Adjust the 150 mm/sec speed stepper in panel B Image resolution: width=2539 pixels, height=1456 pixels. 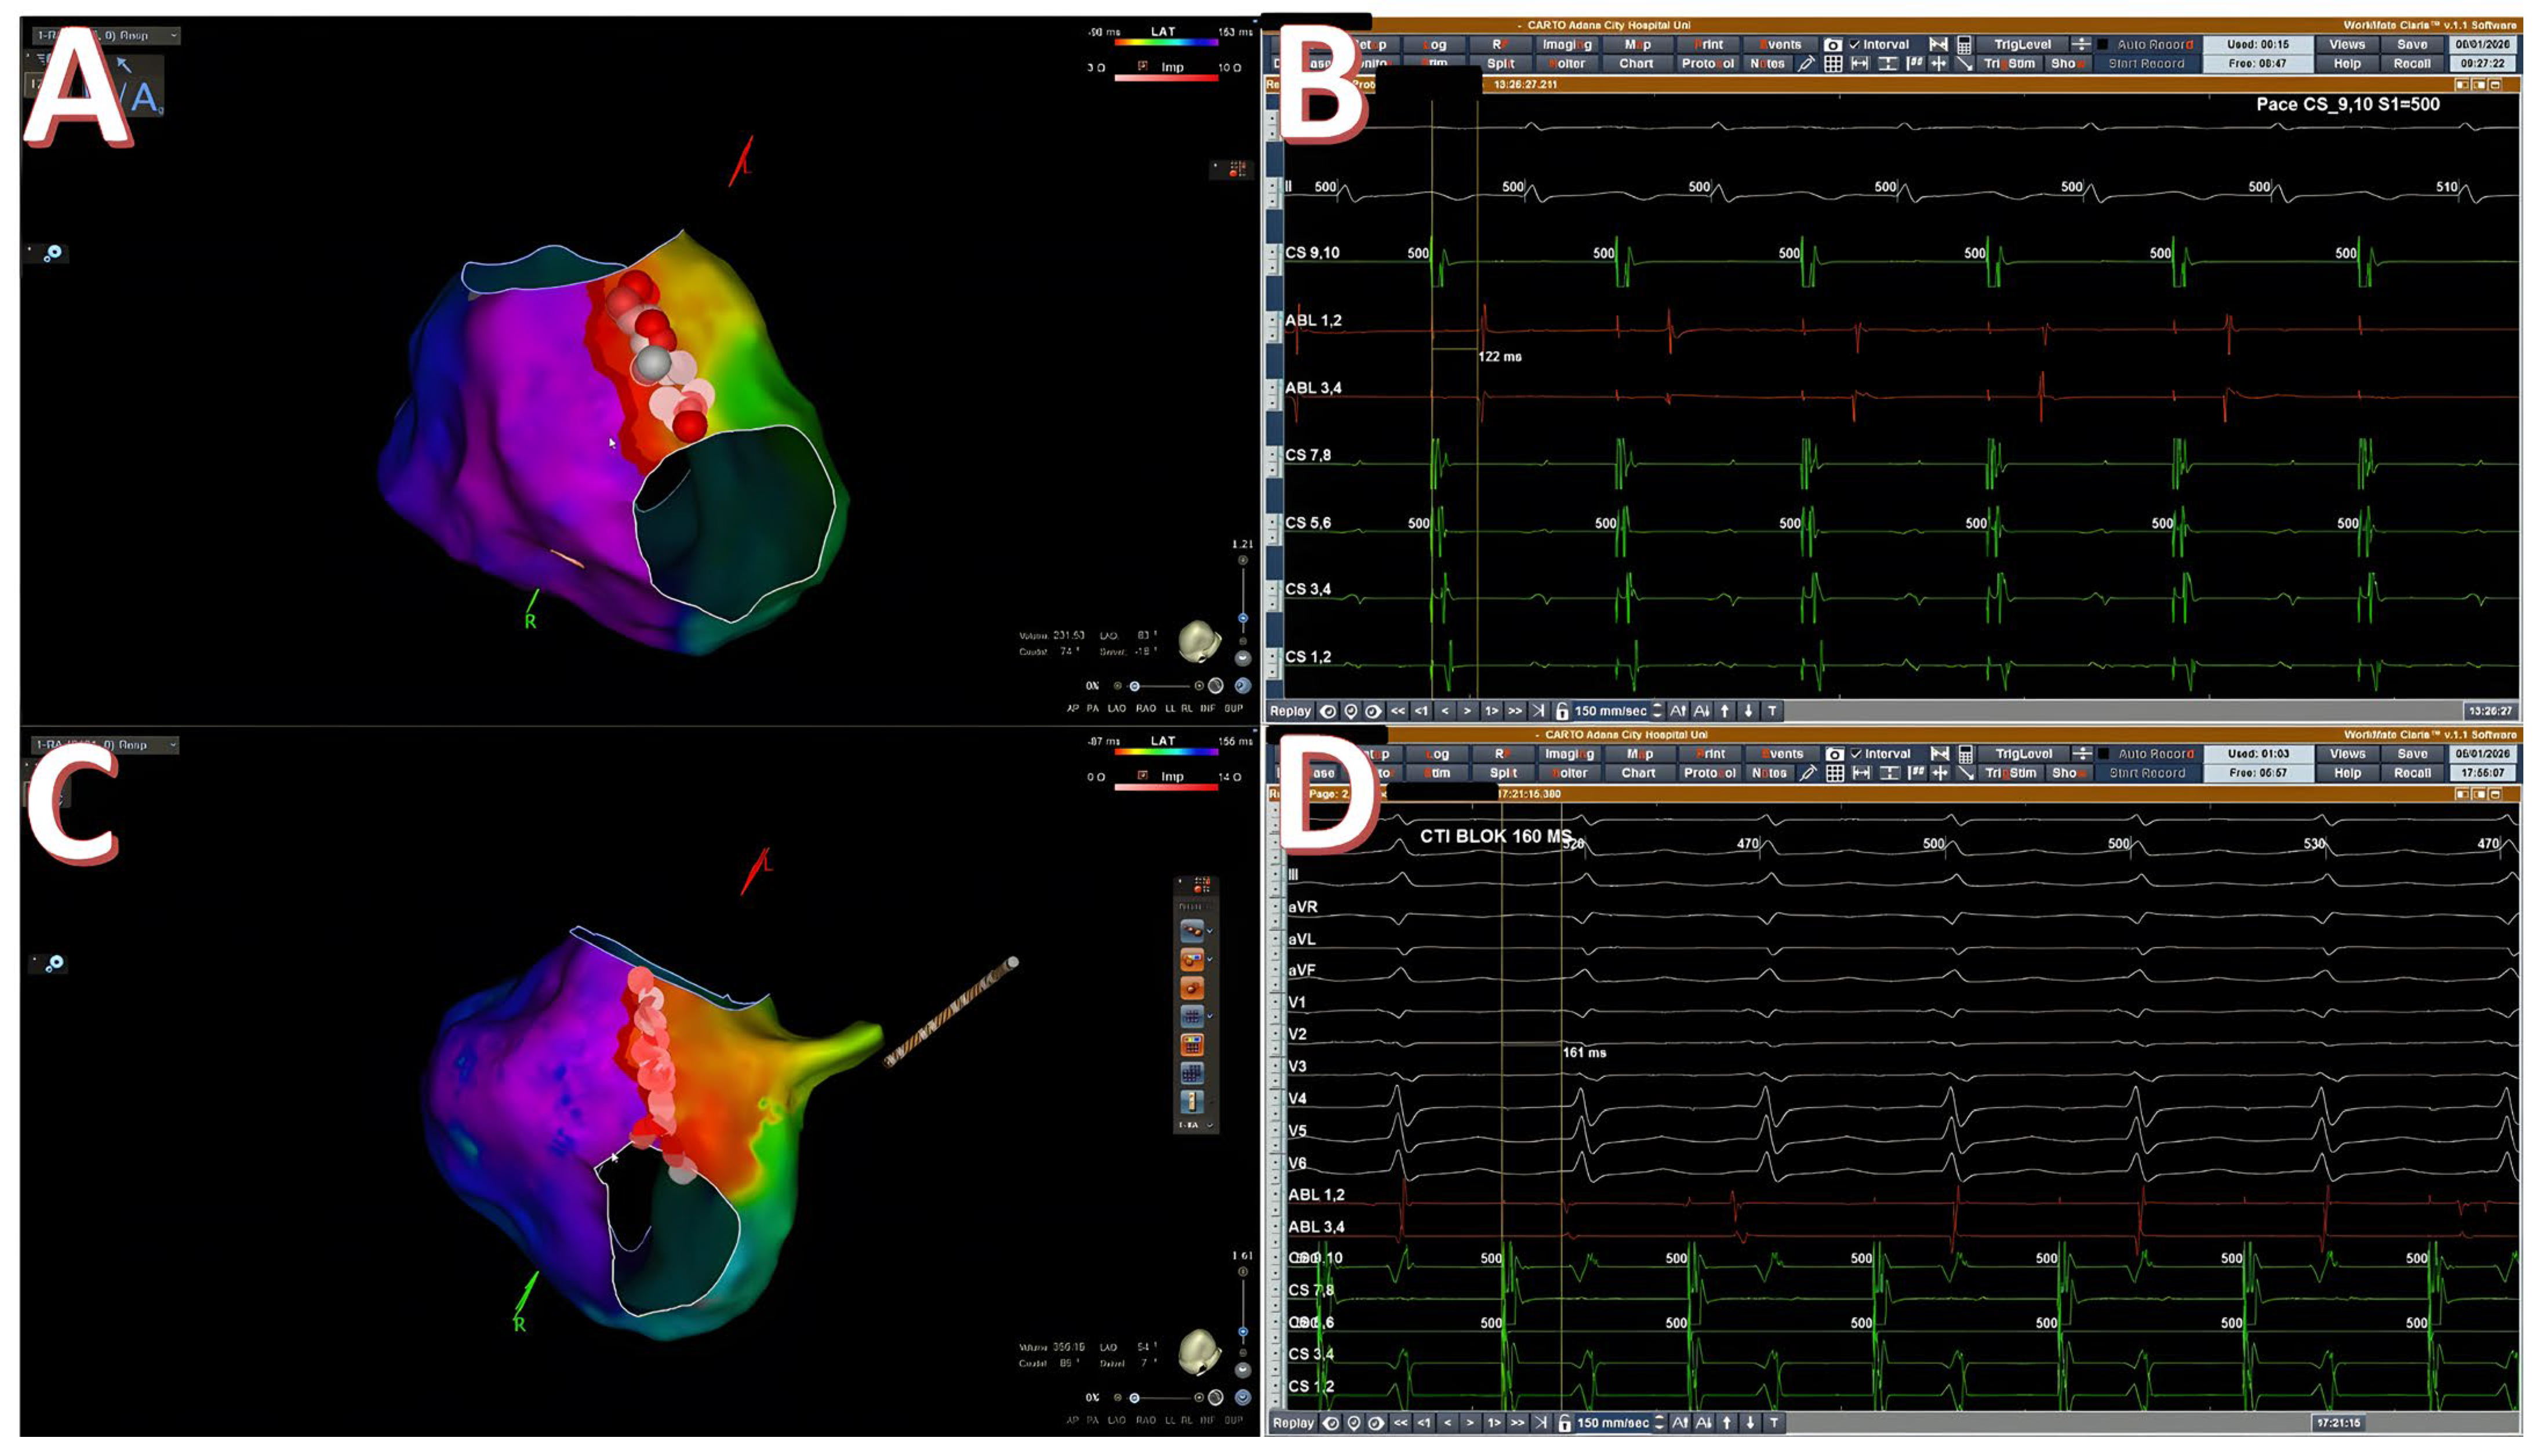point(1658,711)
